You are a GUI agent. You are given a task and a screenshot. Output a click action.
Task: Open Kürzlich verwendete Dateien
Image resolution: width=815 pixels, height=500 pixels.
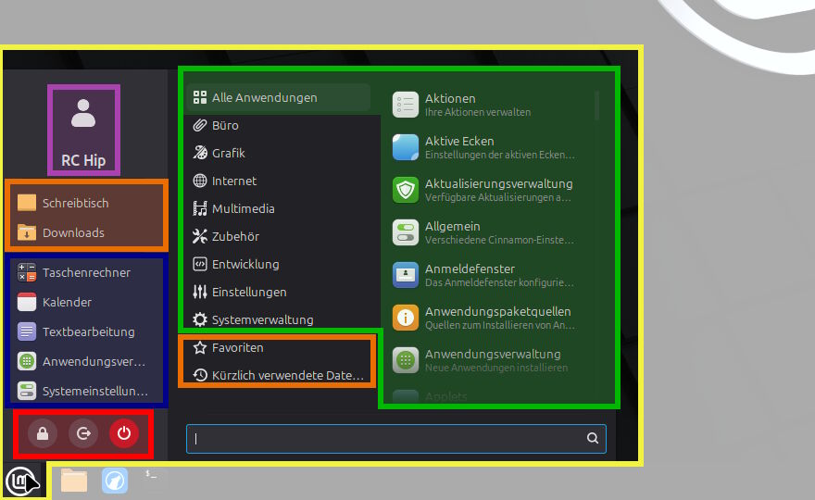click(x=281, y=375)
